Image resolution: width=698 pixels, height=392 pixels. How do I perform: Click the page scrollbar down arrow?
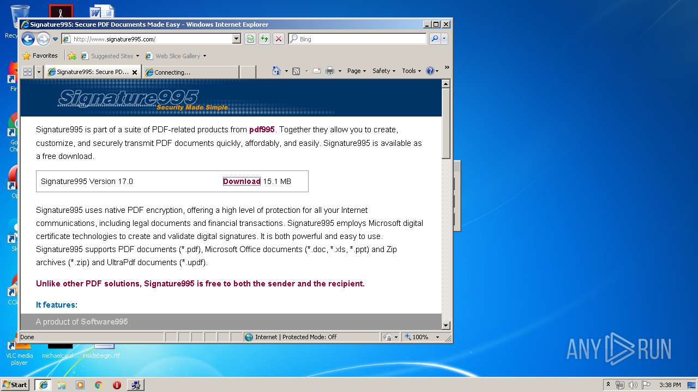pos(446,326)
